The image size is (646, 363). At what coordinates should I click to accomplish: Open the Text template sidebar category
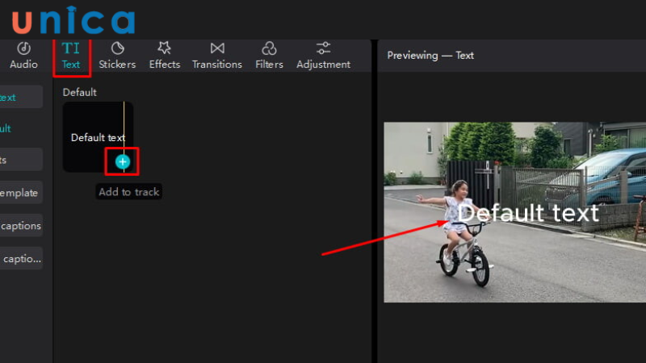coord(18,194)
